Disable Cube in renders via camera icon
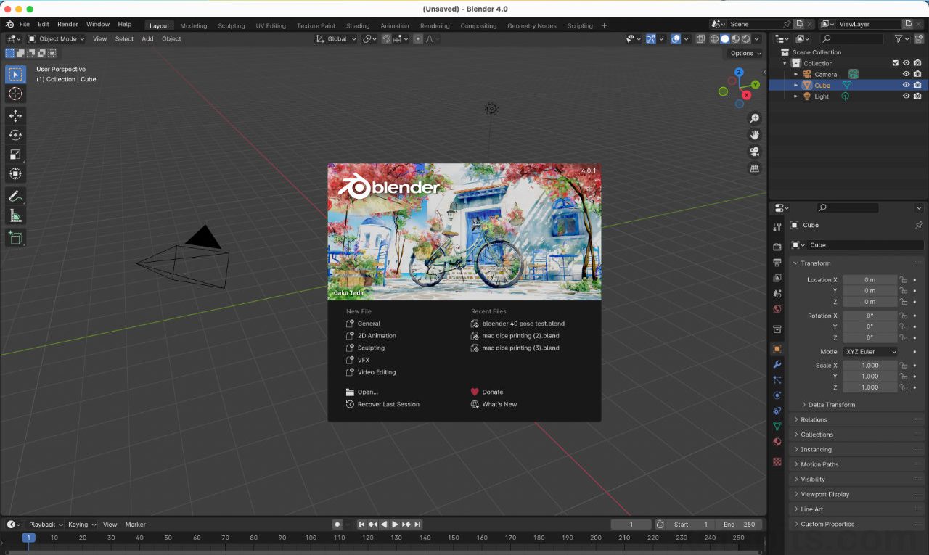Screen dimensions: 929x555 (x=917, y=85)
